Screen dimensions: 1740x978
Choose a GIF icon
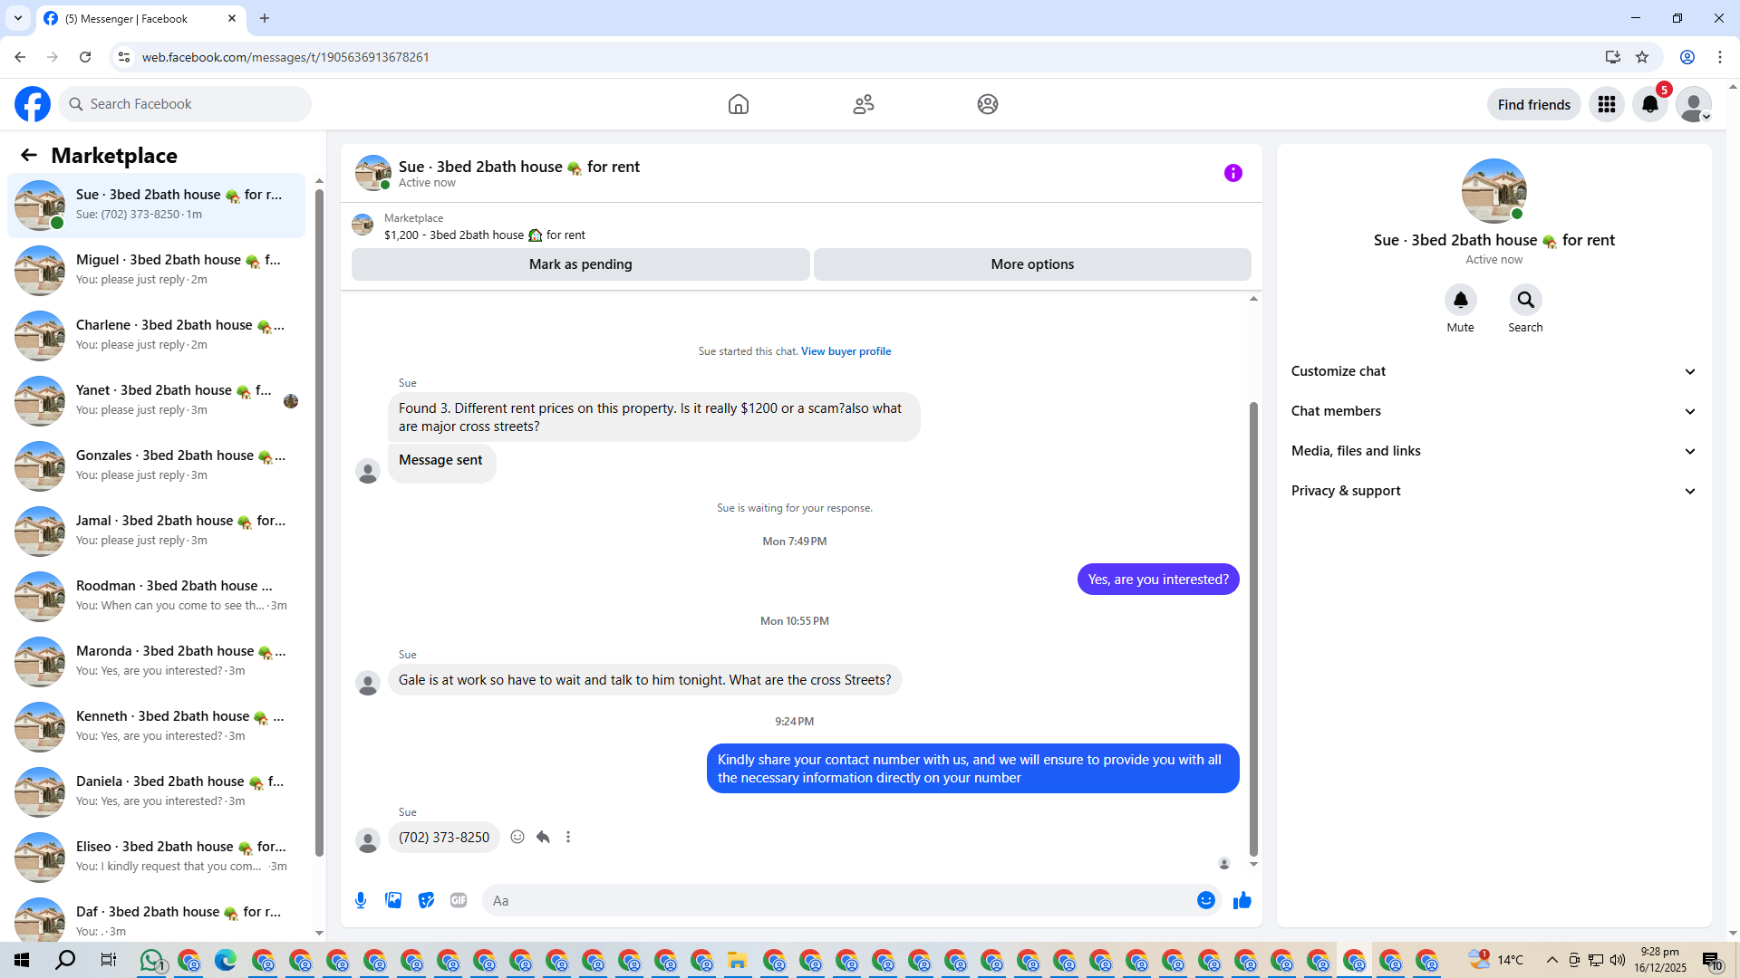click(459, 900)
